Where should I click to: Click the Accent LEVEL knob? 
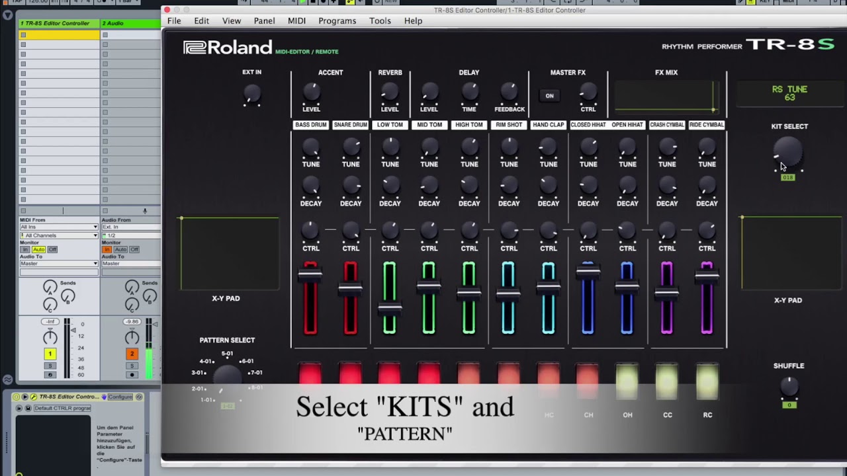pos(311,92)
